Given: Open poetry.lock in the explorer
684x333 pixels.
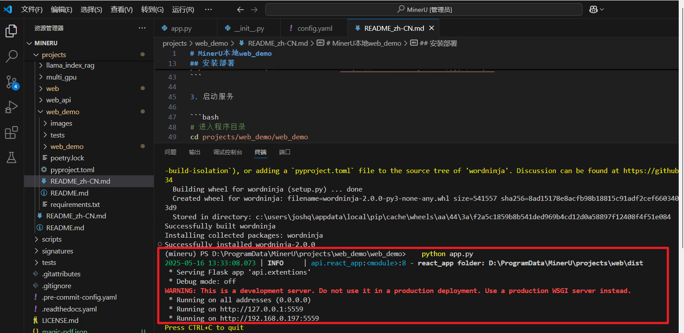Looking at the screenshot, I should (89, 158).
